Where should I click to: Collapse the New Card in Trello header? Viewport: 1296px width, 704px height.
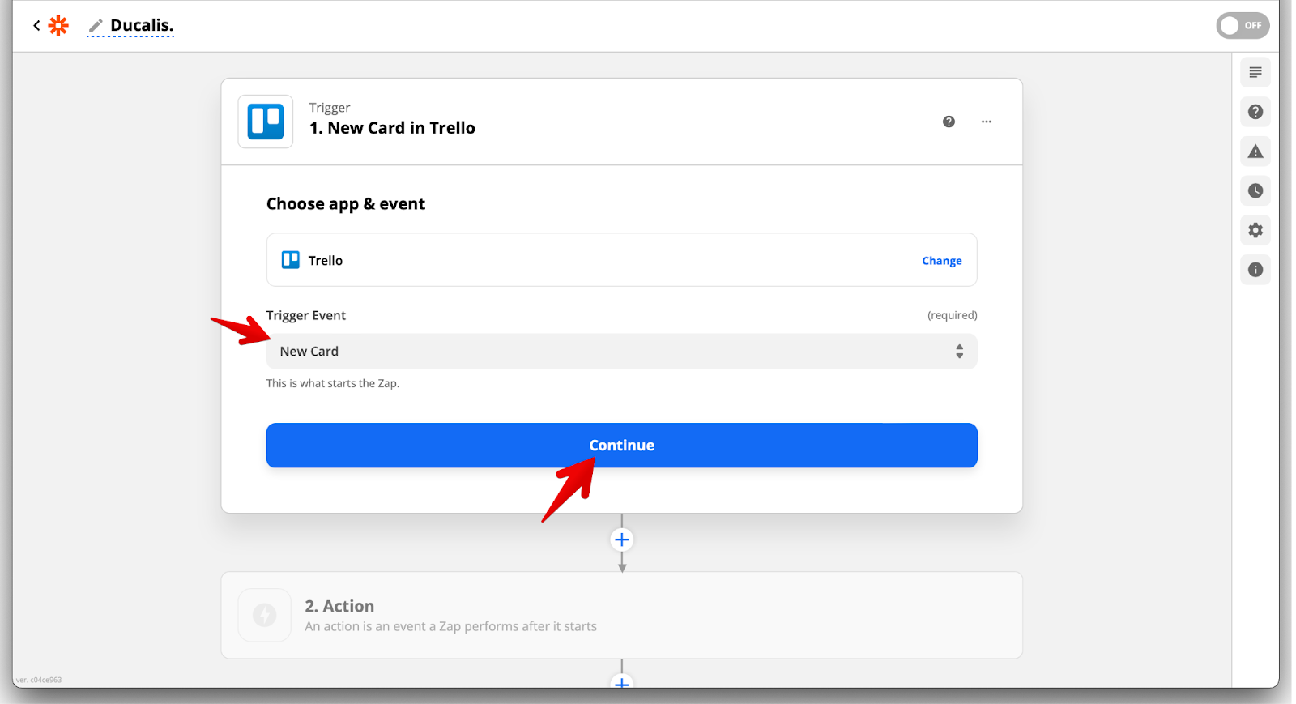[621, 122]
